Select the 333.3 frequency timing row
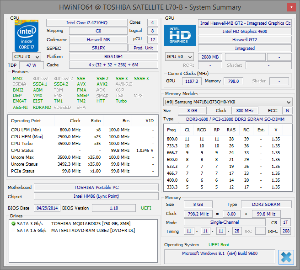300x270 pixels. pos(228,187)
